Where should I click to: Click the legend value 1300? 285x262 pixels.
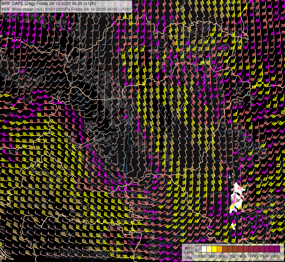point(264,256)
